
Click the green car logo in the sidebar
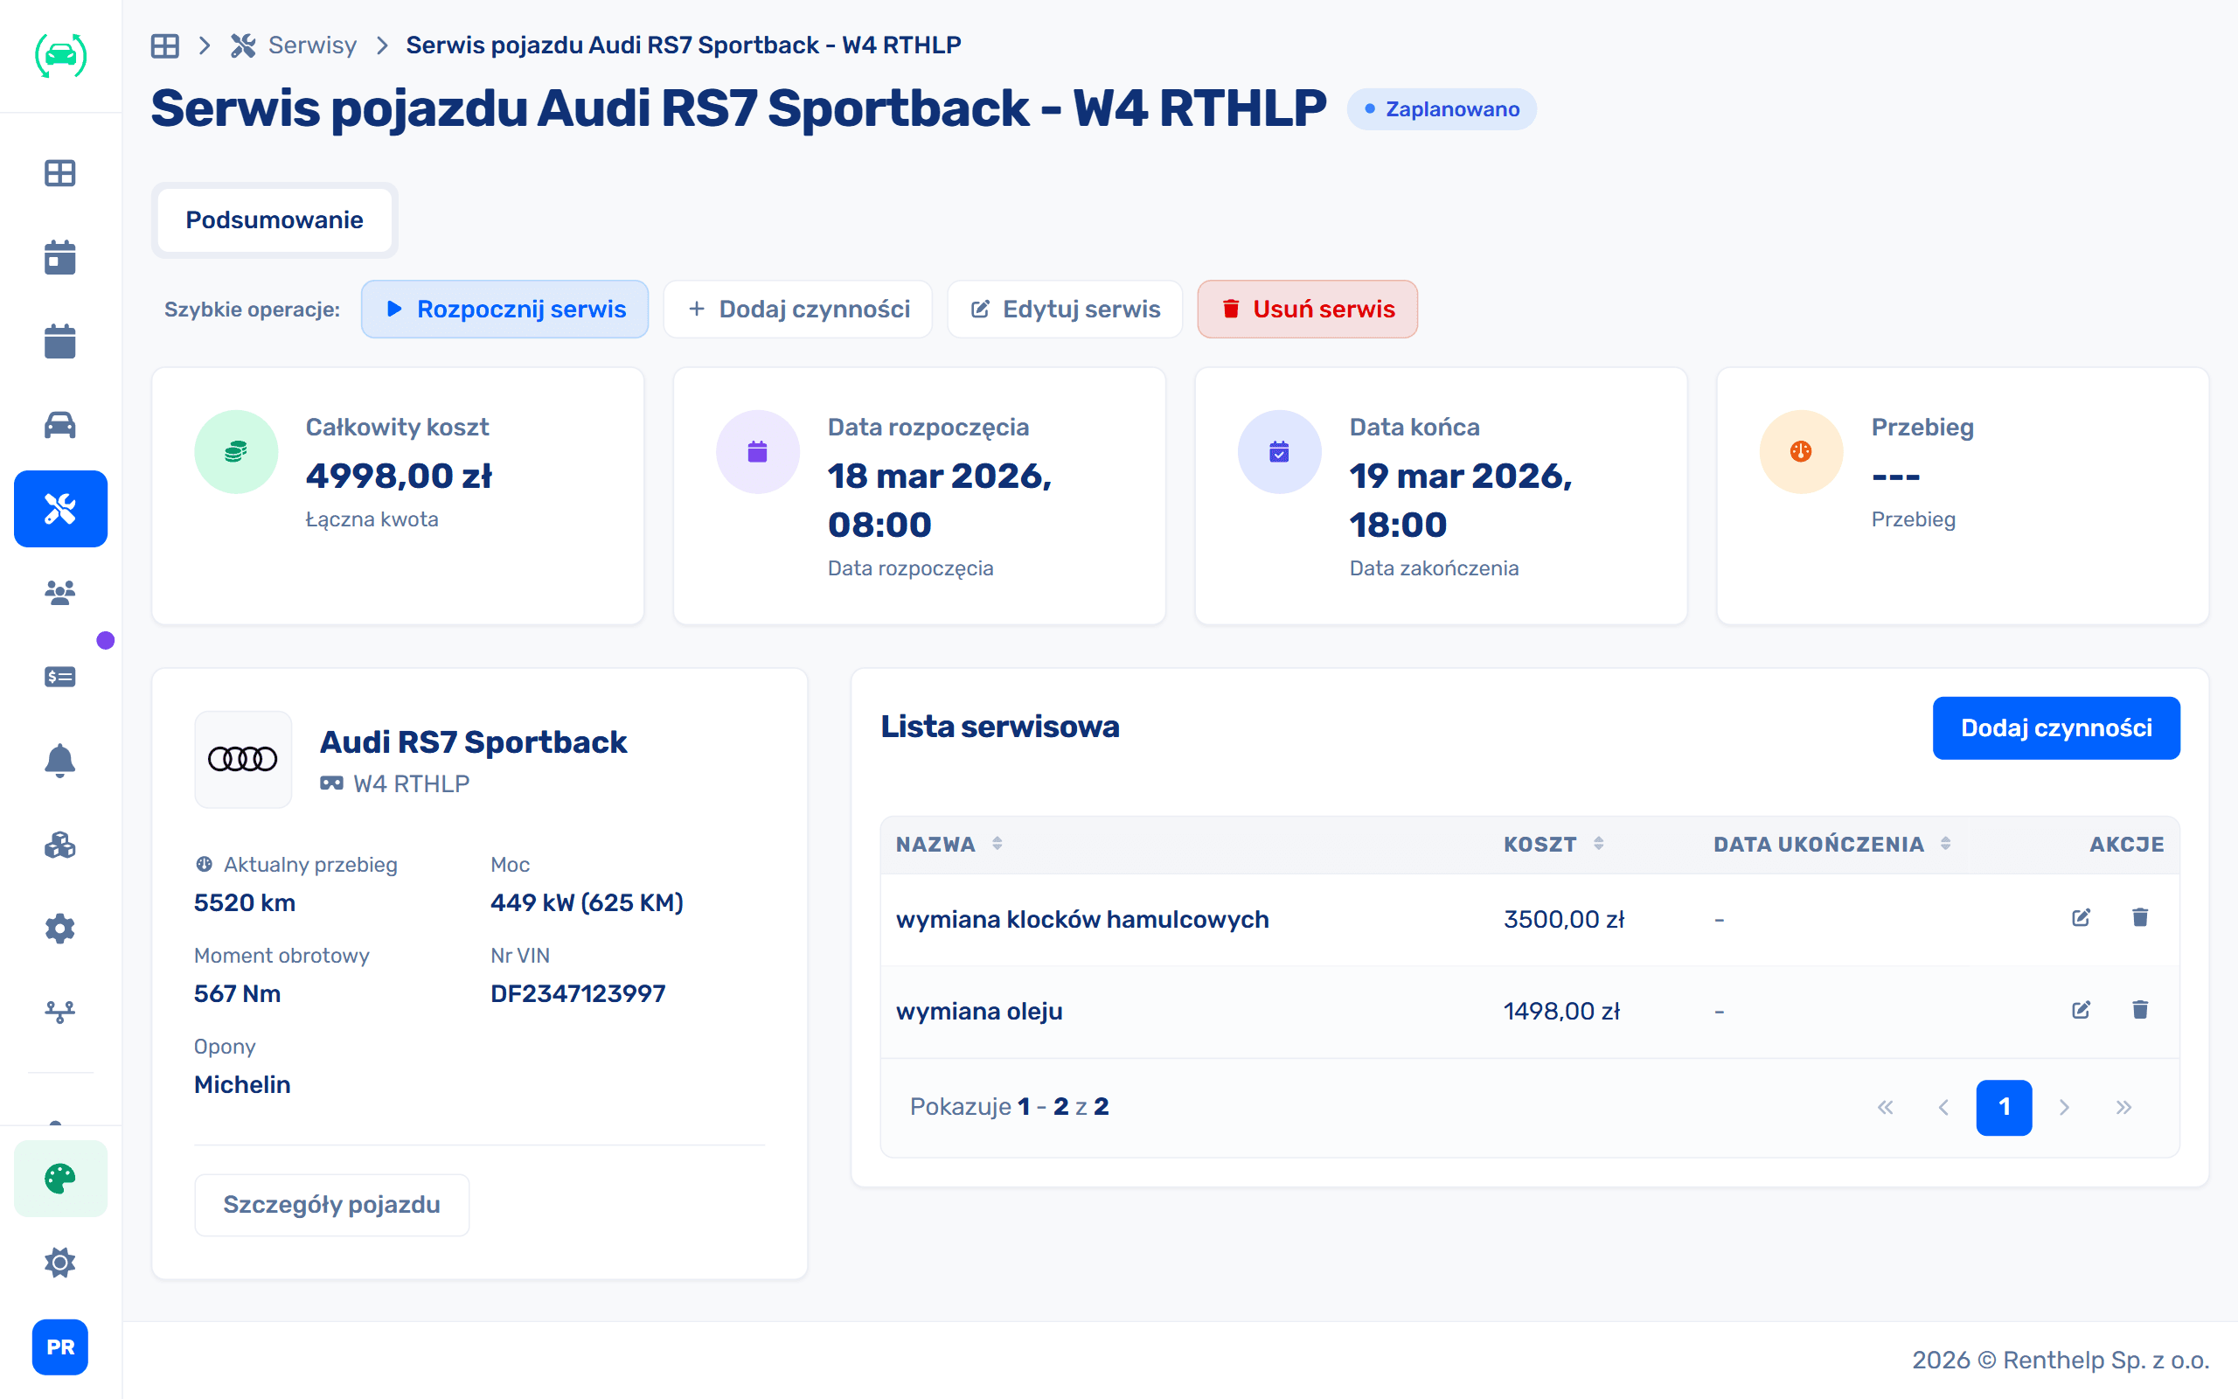[60, 55]
